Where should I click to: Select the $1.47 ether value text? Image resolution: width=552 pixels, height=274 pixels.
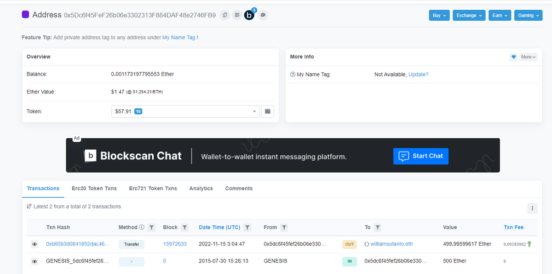click(118, 92)
